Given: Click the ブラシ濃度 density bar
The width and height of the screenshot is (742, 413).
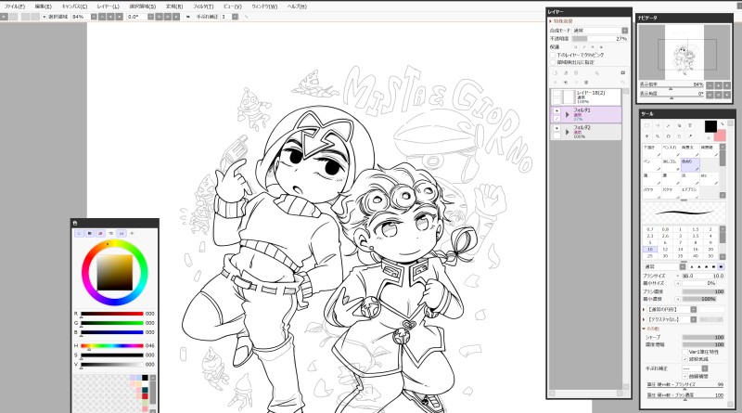Looking at the screenshot, I should 703,291.
